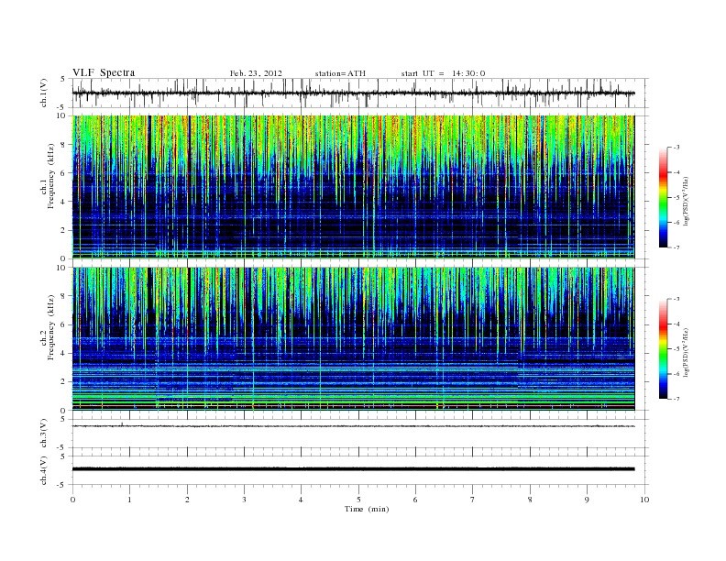Click the ch.3 voltage trace line
Screen dimensions: 726x561
353,426
